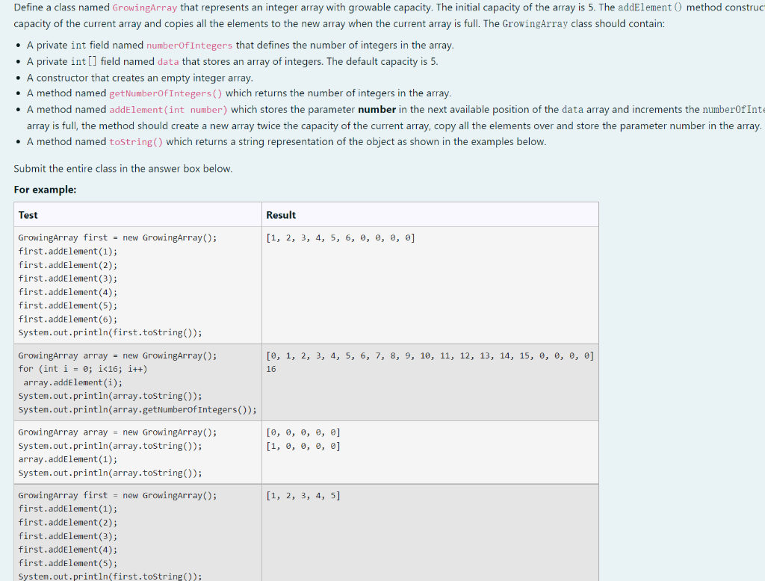Image resolution: width=765 pixels, height=581 pixels.
Task: Click the bold word number in the description
Action: click(x=375, y=109)
